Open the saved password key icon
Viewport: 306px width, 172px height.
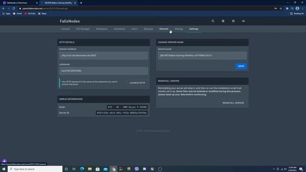[x=275, y=9]
